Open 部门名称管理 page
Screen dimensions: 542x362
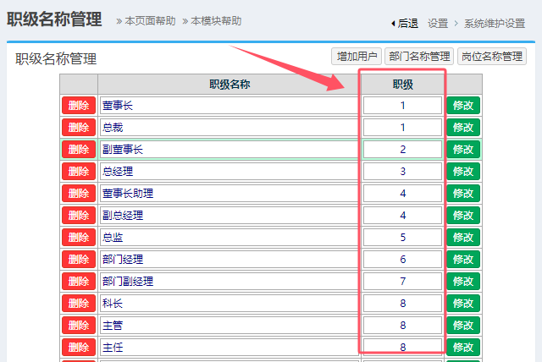point(418,57)
